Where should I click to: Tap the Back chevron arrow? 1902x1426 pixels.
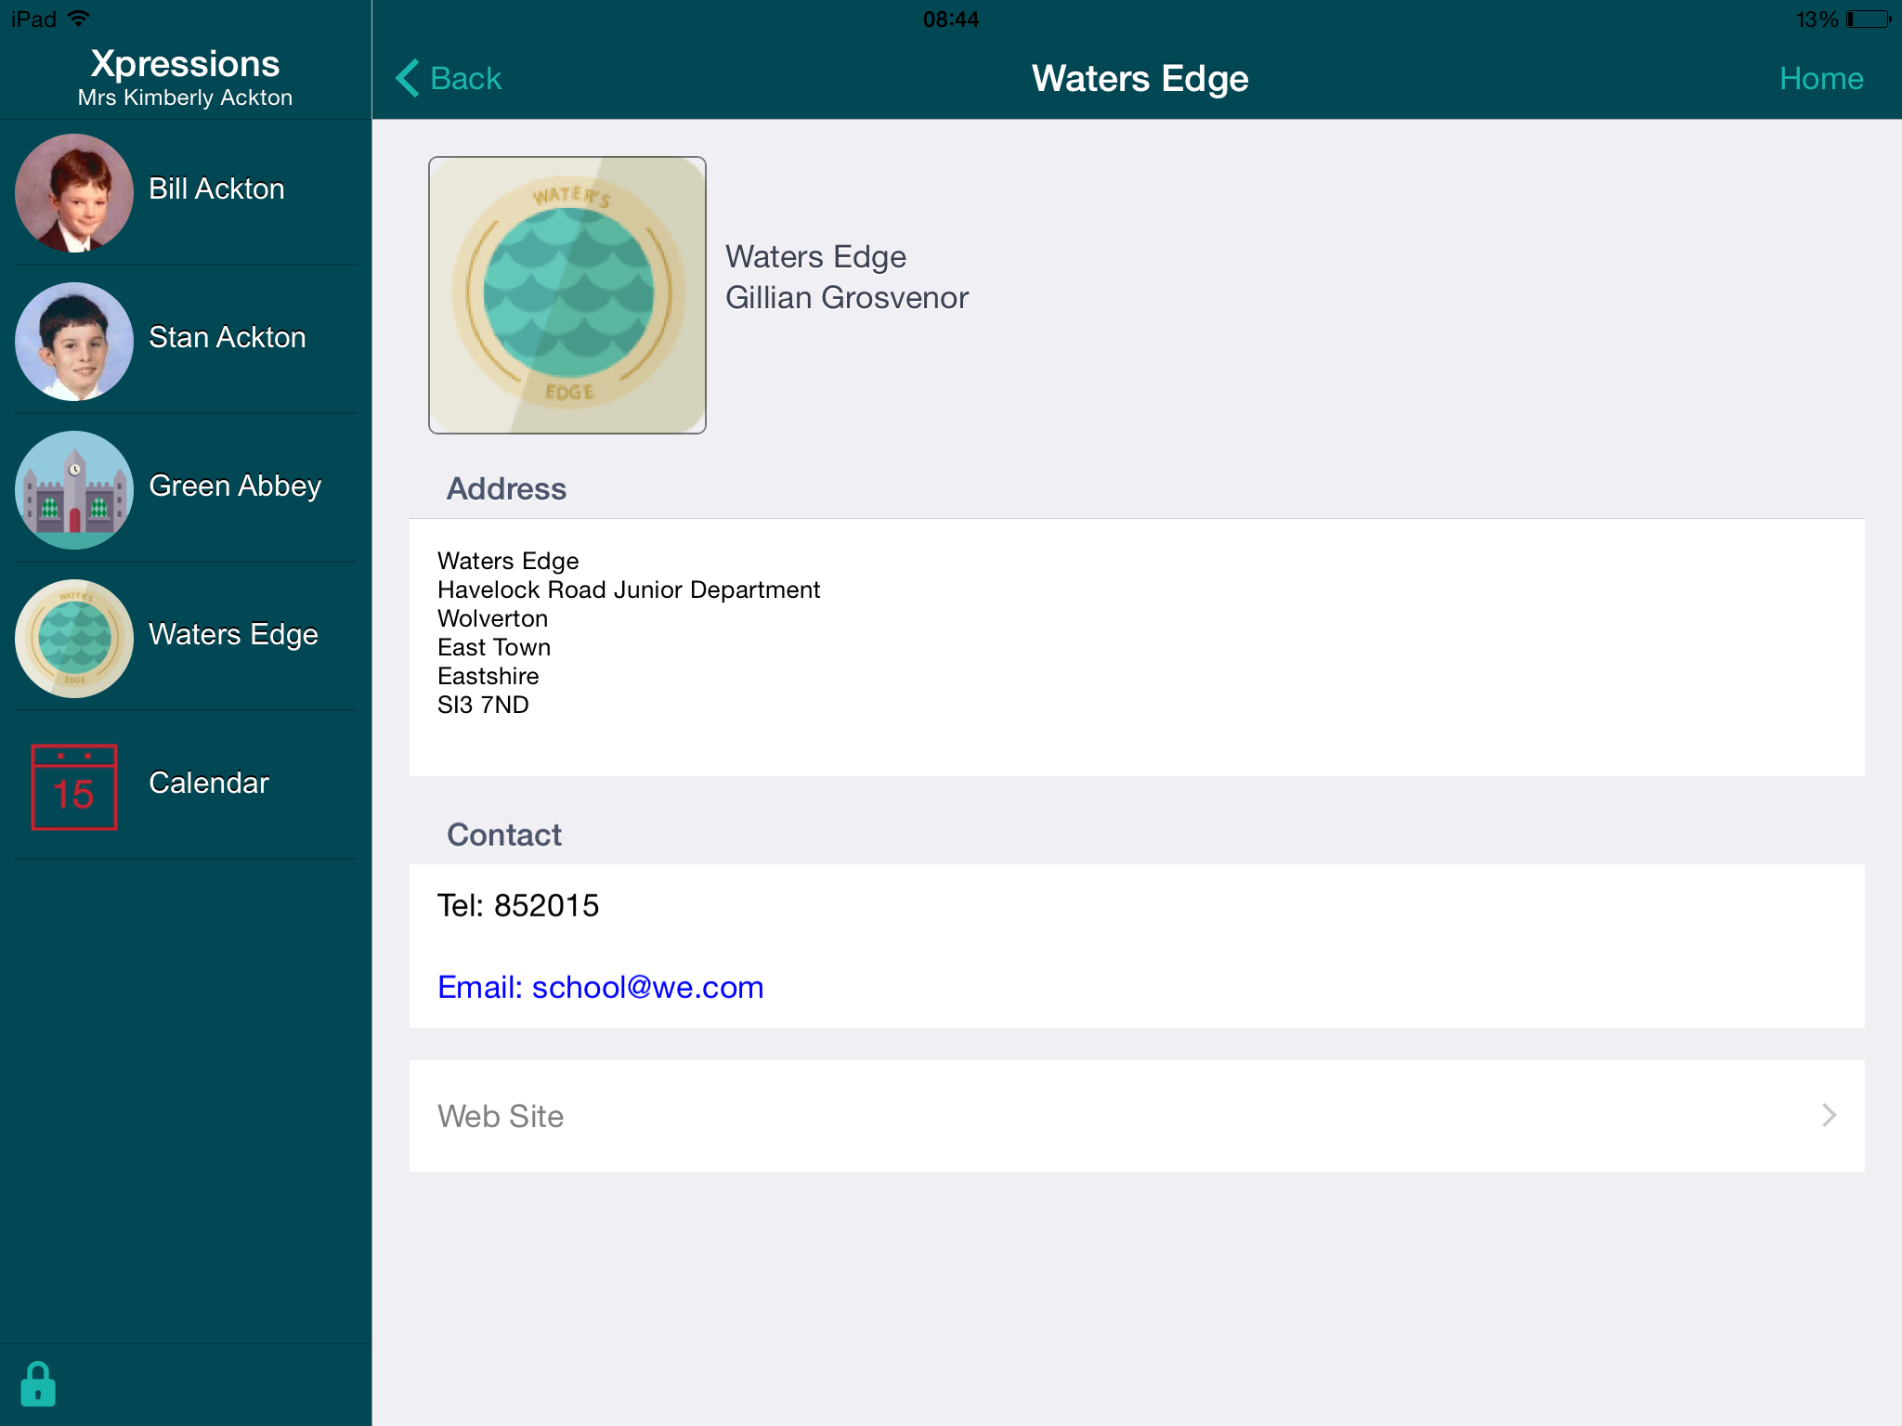click(408, 78)
